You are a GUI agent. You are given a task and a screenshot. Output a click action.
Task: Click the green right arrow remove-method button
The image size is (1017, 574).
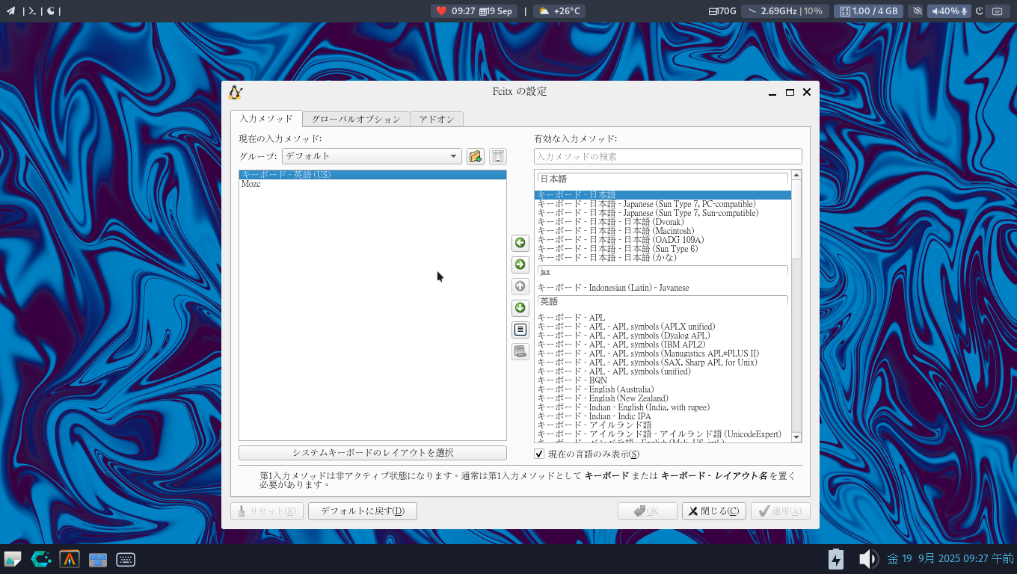tap(520, 265)
